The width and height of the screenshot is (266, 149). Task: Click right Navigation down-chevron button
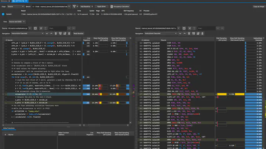coord(180,34)
